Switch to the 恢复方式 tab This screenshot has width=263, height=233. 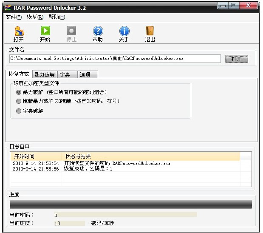click(x=19, y=74)
